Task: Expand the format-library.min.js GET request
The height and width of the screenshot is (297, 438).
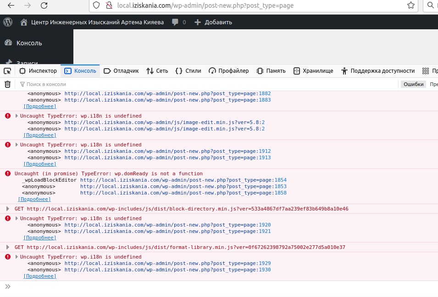Action: 7,247
